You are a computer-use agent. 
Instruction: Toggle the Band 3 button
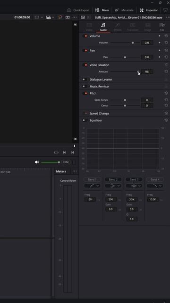(x=134, y=179)
